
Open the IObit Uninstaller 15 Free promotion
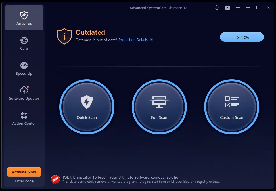pyautogui.click(x=122, y=177)
